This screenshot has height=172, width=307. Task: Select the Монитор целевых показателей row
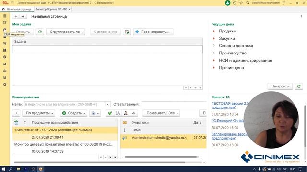(65, 148)
